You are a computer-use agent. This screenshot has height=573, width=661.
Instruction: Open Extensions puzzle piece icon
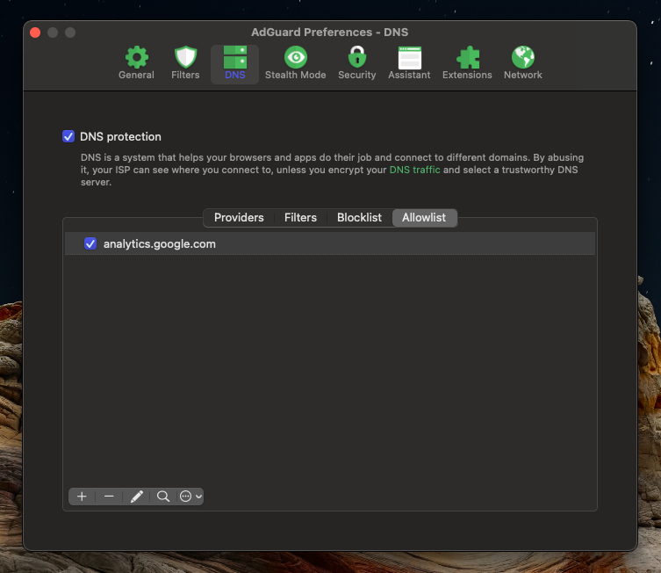coord(467,58)
